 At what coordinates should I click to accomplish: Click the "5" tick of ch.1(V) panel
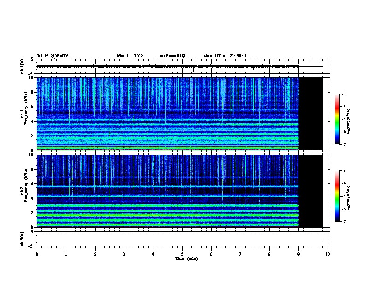[x=32, y=59]
